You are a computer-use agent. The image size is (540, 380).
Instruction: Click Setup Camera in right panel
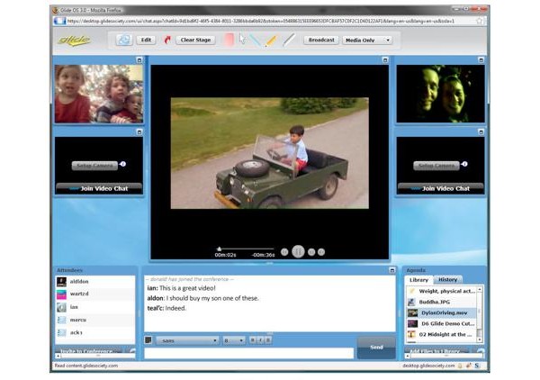click(436, 166)
